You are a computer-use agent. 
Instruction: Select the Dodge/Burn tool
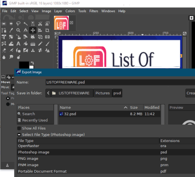(18, 57)
